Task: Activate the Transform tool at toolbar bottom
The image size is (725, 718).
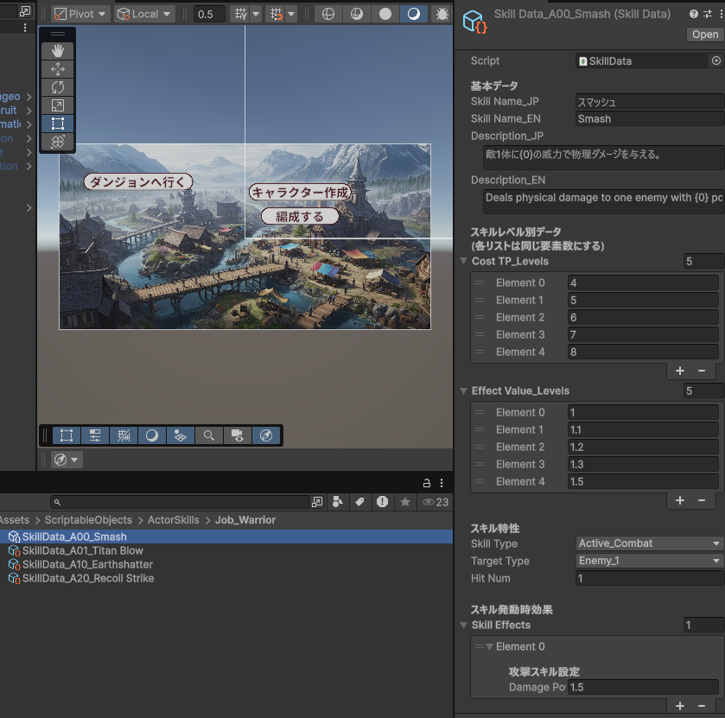Action: [58, 142]
